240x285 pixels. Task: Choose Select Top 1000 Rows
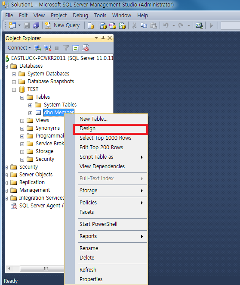105,138
